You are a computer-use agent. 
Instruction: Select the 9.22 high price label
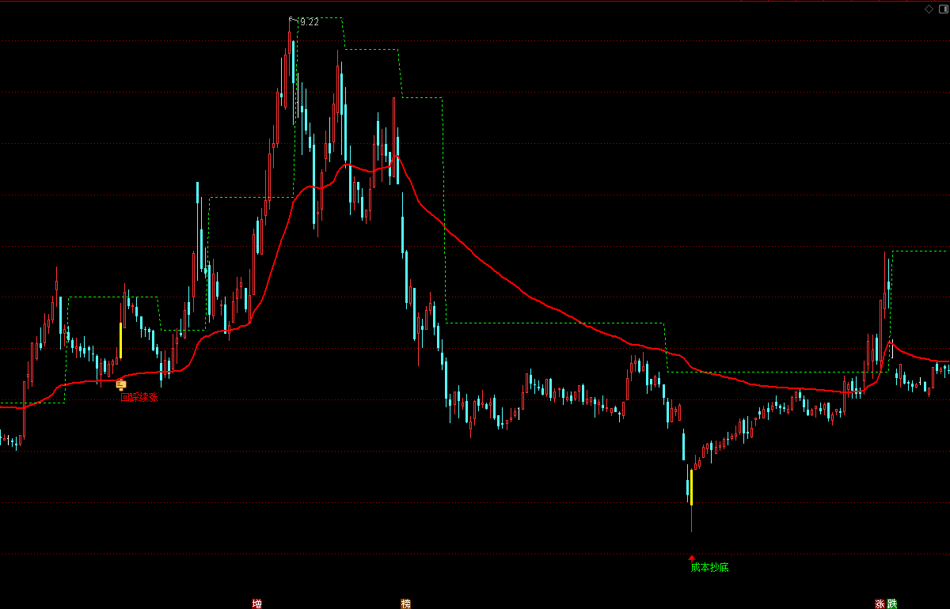click(309, 22)
